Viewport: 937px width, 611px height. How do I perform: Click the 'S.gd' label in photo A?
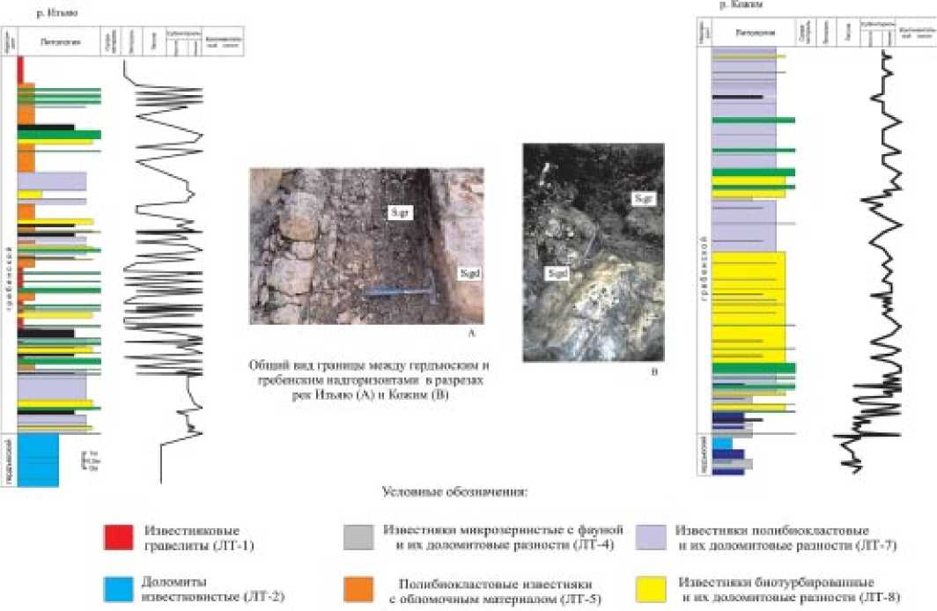tap(469, 274)
